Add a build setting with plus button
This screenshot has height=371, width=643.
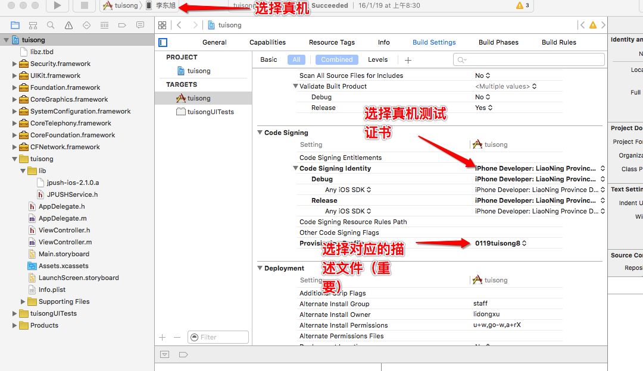click(x=408, y=60)
